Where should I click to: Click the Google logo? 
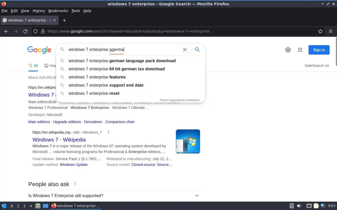[39, 50]
